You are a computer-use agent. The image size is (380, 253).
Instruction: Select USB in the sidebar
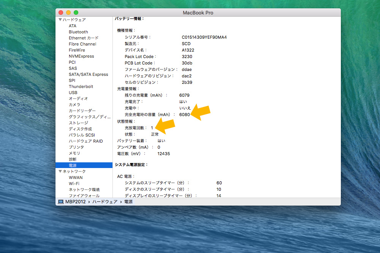[73, 93]
